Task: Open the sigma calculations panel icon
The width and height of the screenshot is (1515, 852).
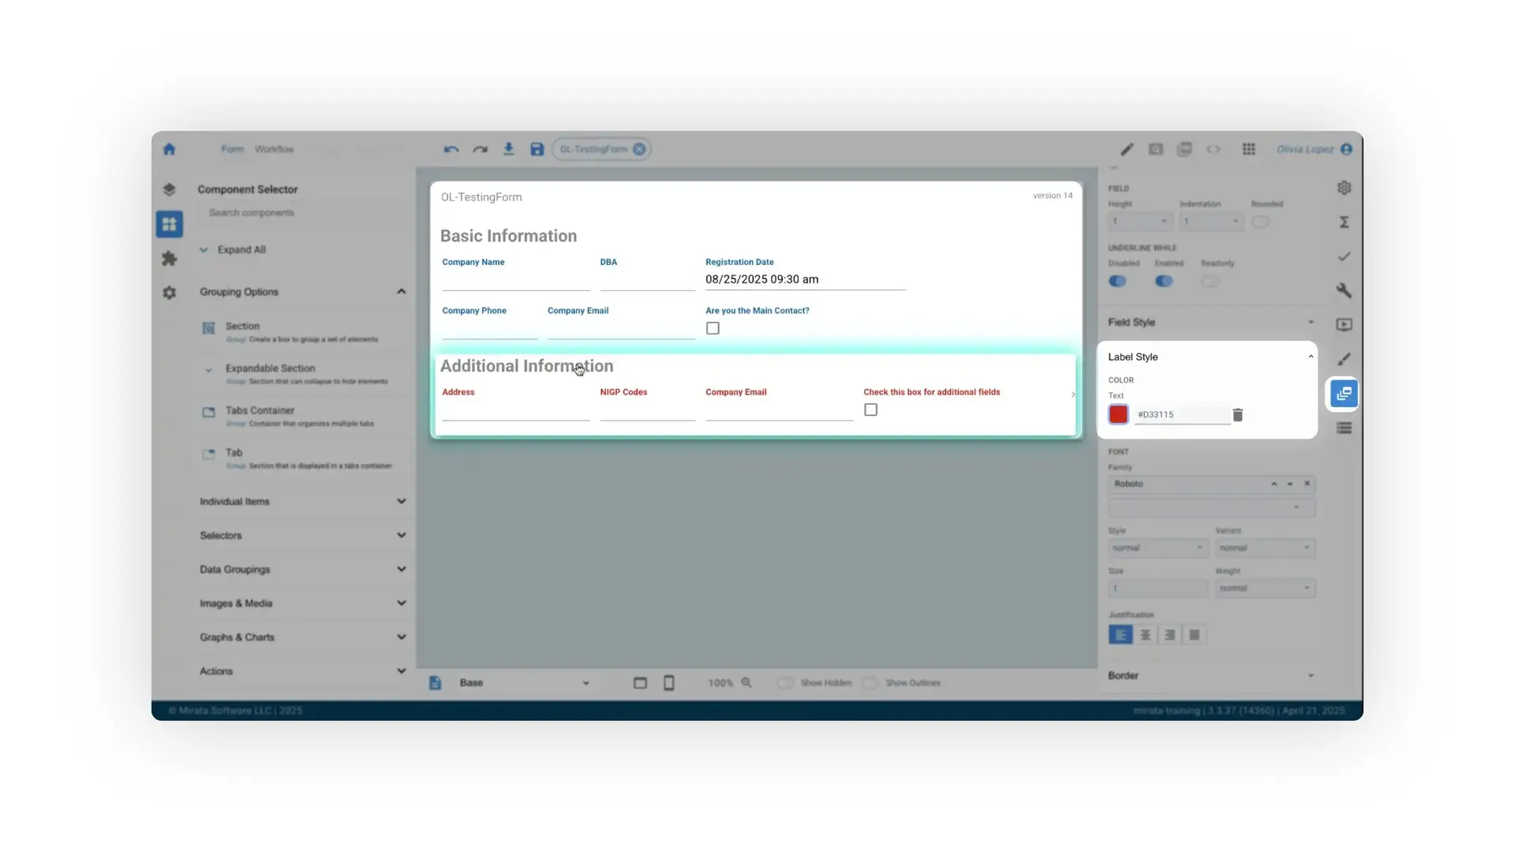Action: (1345, 222)
